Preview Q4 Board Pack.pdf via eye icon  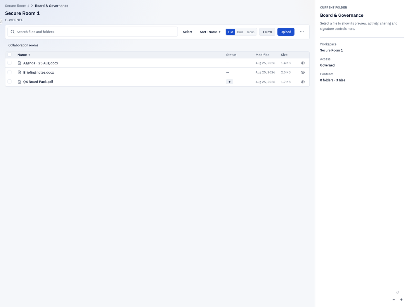pyautogui.click(x=303, y=82)
